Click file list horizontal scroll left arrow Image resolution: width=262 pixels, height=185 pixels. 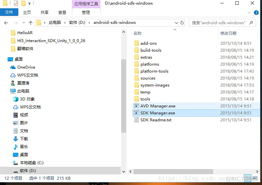pyautogui.click(x=131, y=171)
